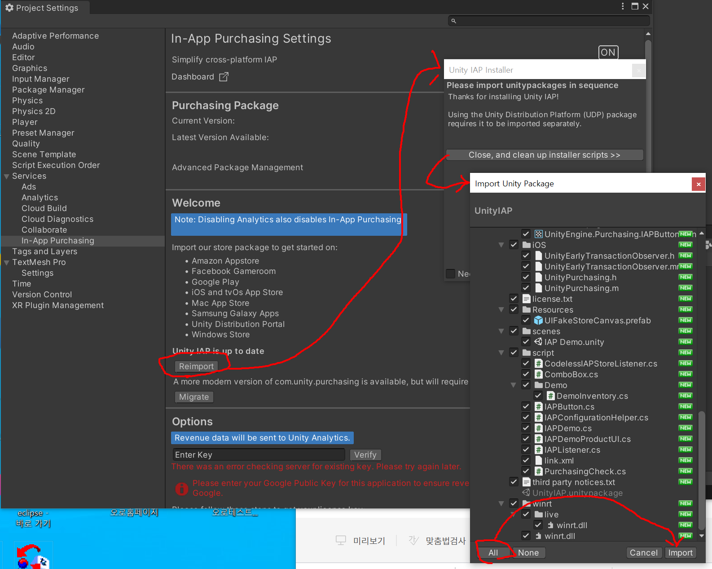Select Player settings category
The image size is (712, 569).
point(25,122)
